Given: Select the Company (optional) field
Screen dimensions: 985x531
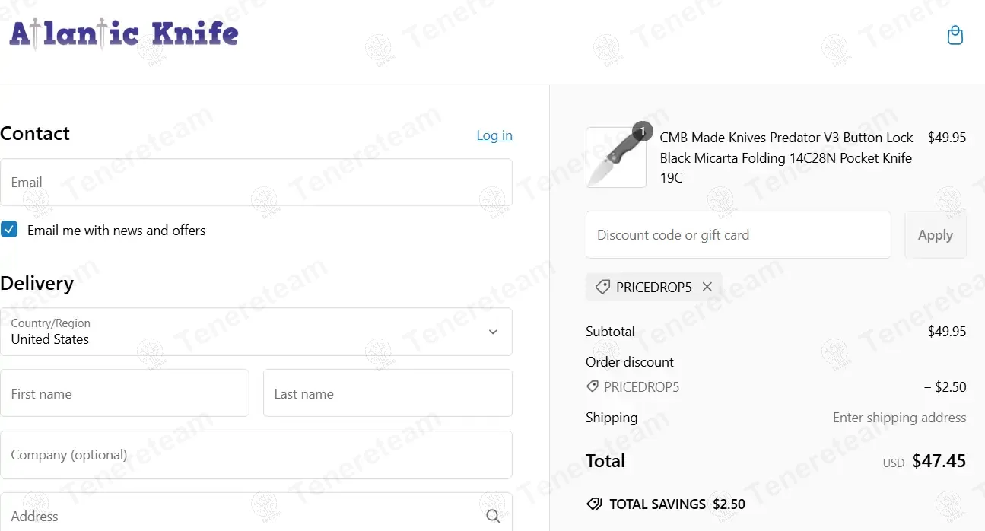Looking at the screenshot, I should (x=256, y=455).
